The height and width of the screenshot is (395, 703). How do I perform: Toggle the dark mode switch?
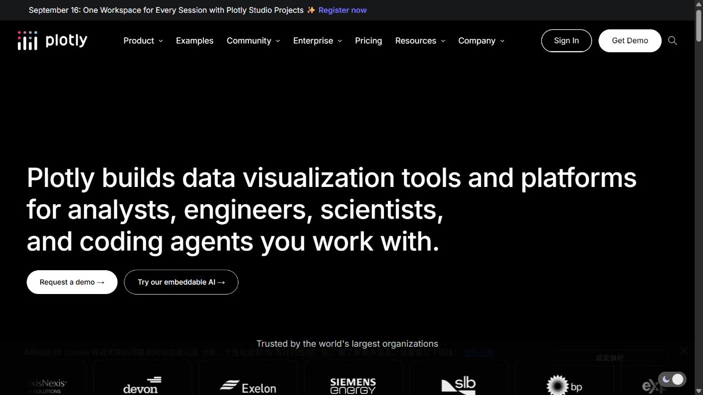point(672,379)
